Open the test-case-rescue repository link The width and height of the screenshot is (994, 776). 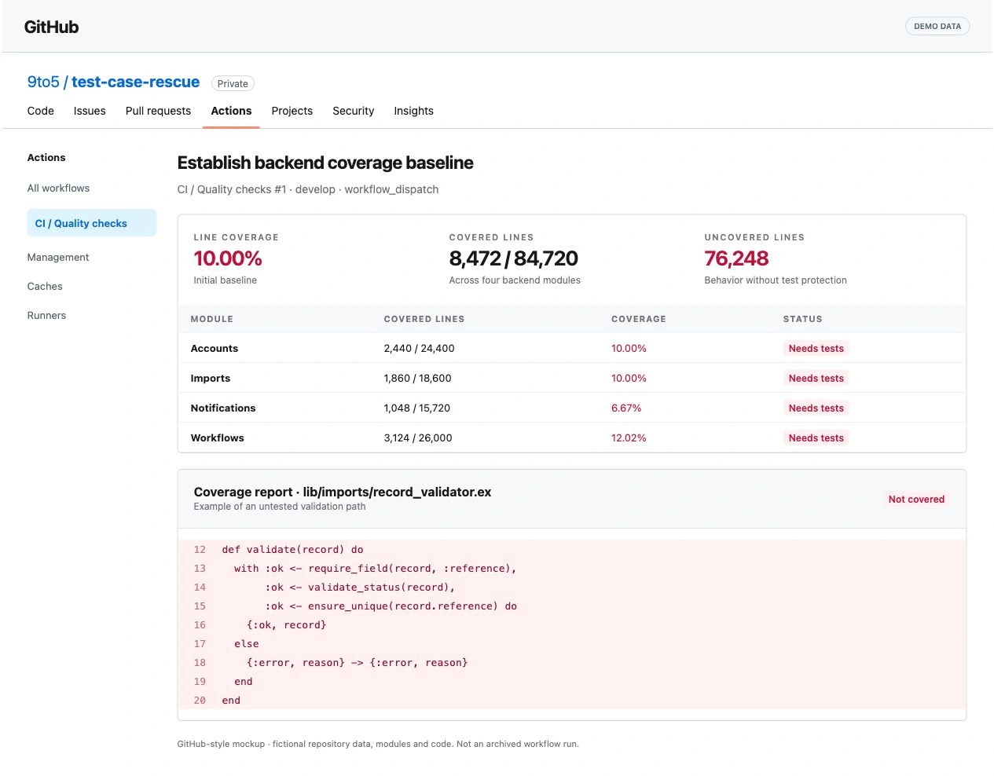coord(135,82)
